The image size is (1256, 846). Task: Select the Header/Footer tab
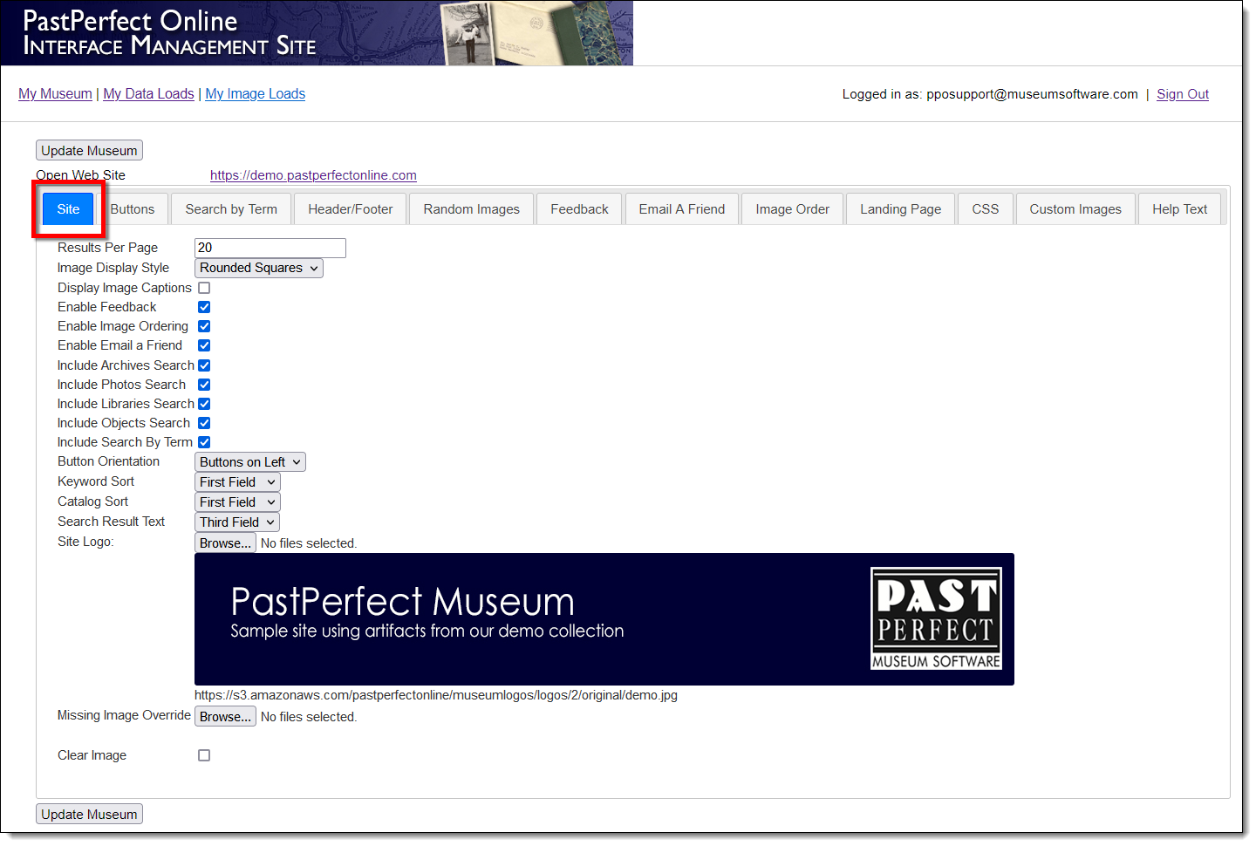coord(350,209)
